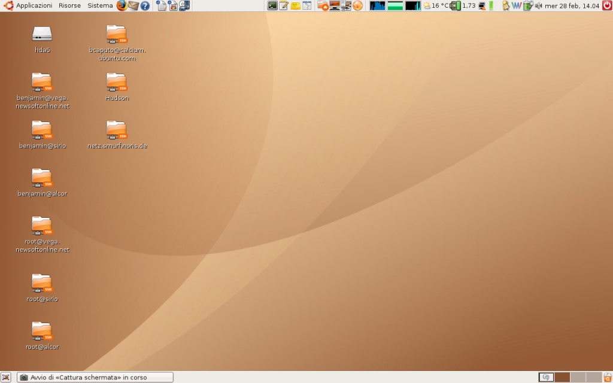This screenshot has width=613, height=383.
Task: Click the network connection status icon
Action: pyautogui.click(x=482, y=5)
